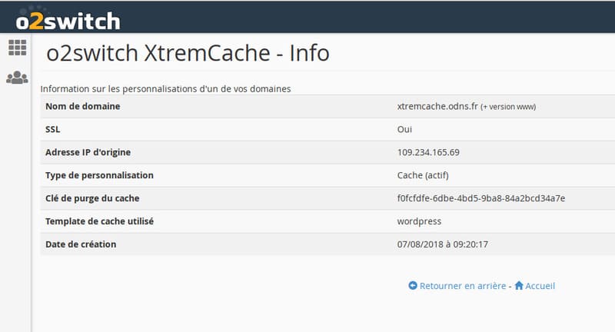The height and width of the screenshot is (332, 615).
Task: Click the 'Template de cache utilisé' label
Action: (100, 221)
